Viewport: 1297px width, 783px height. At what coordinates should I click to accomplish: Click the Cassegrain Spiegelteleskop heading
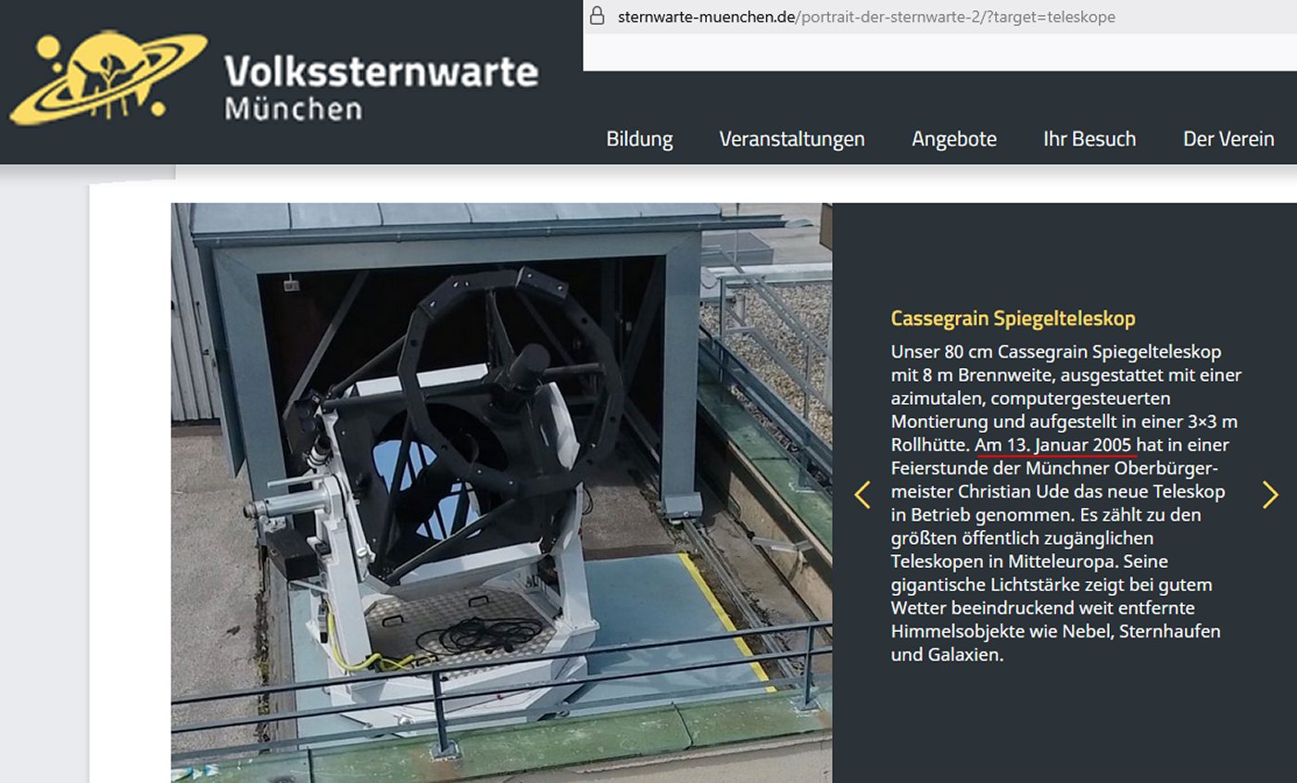1013,319
